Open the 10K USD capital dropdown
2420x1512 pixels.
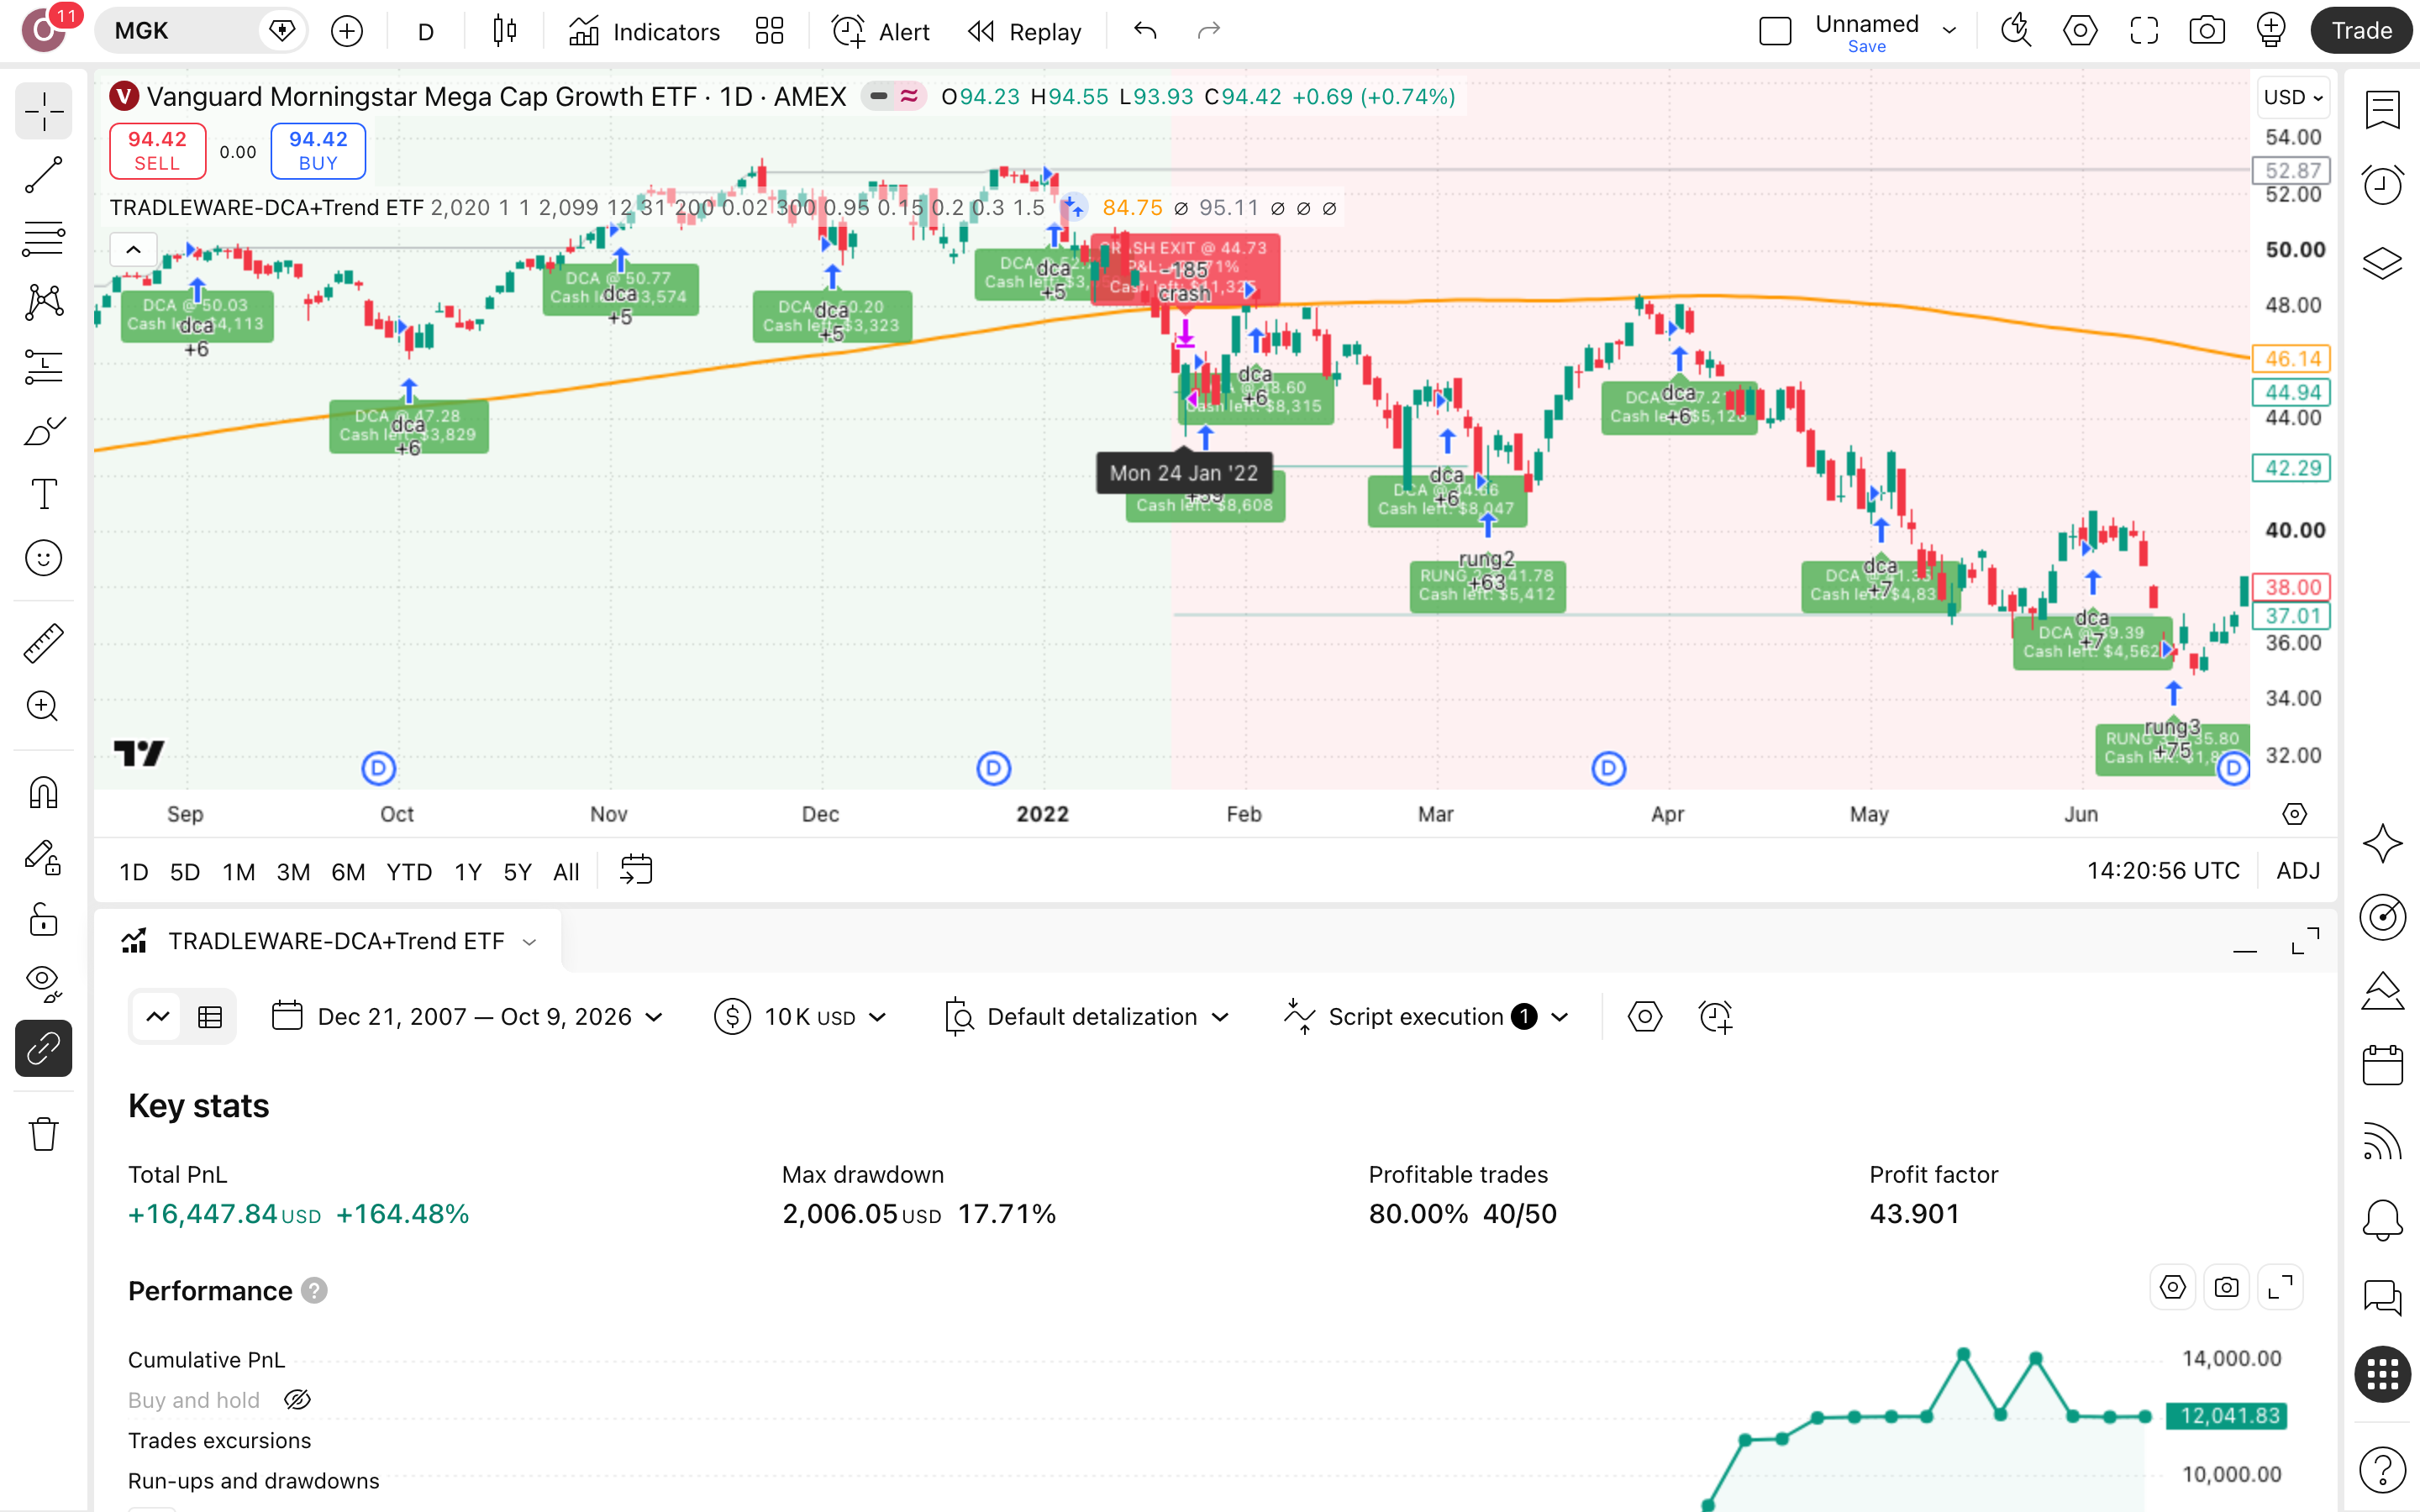[801, 1017]
